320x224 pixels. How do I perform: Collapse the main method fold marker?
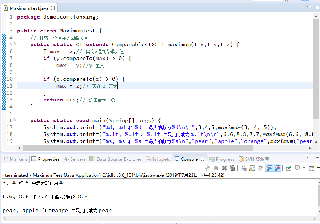pyautogui.click(x=14, y=120)
